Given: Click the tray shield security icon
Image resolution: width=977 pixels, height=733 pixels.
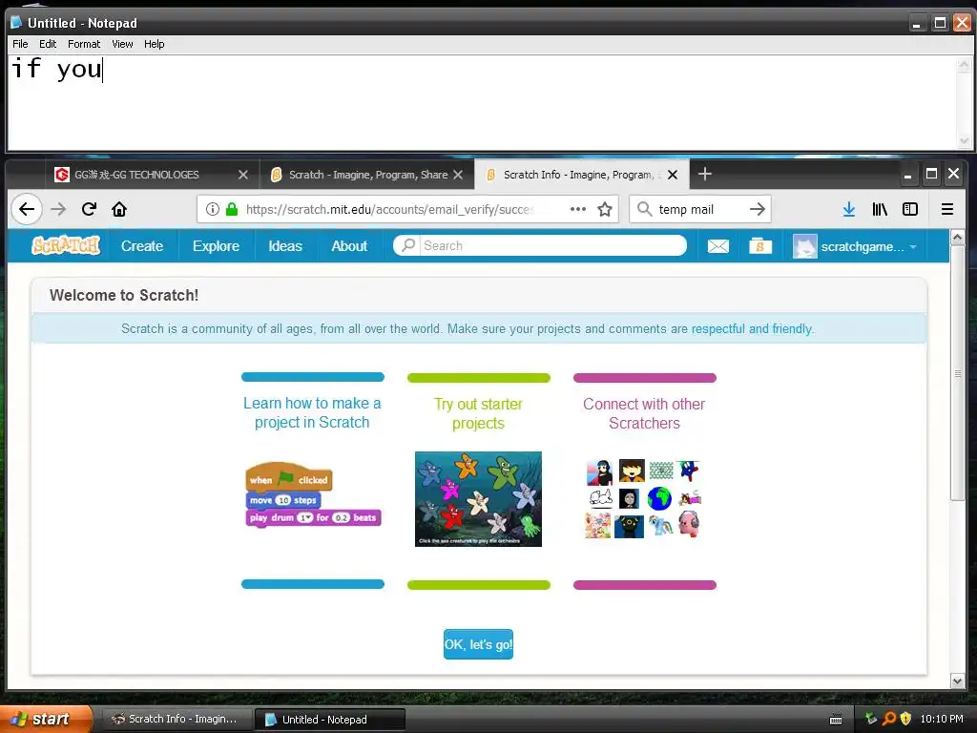Looking at the screenshot, I should (x=906, y=719).
